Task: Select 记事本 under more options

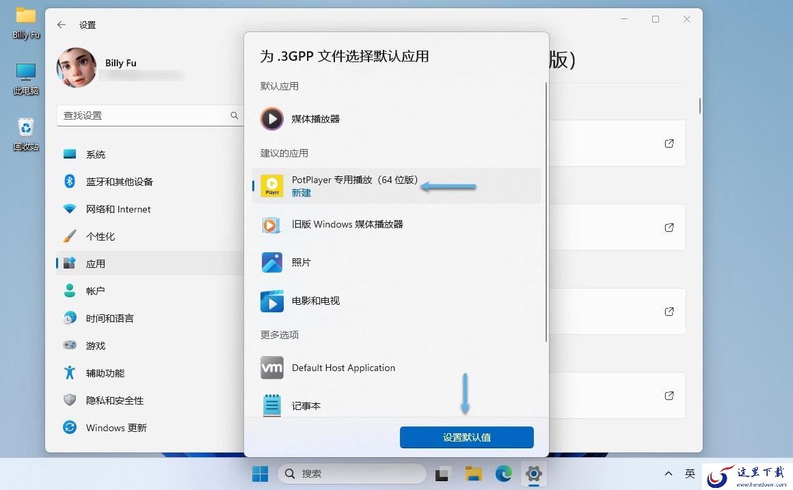Action: coord(396,405)
